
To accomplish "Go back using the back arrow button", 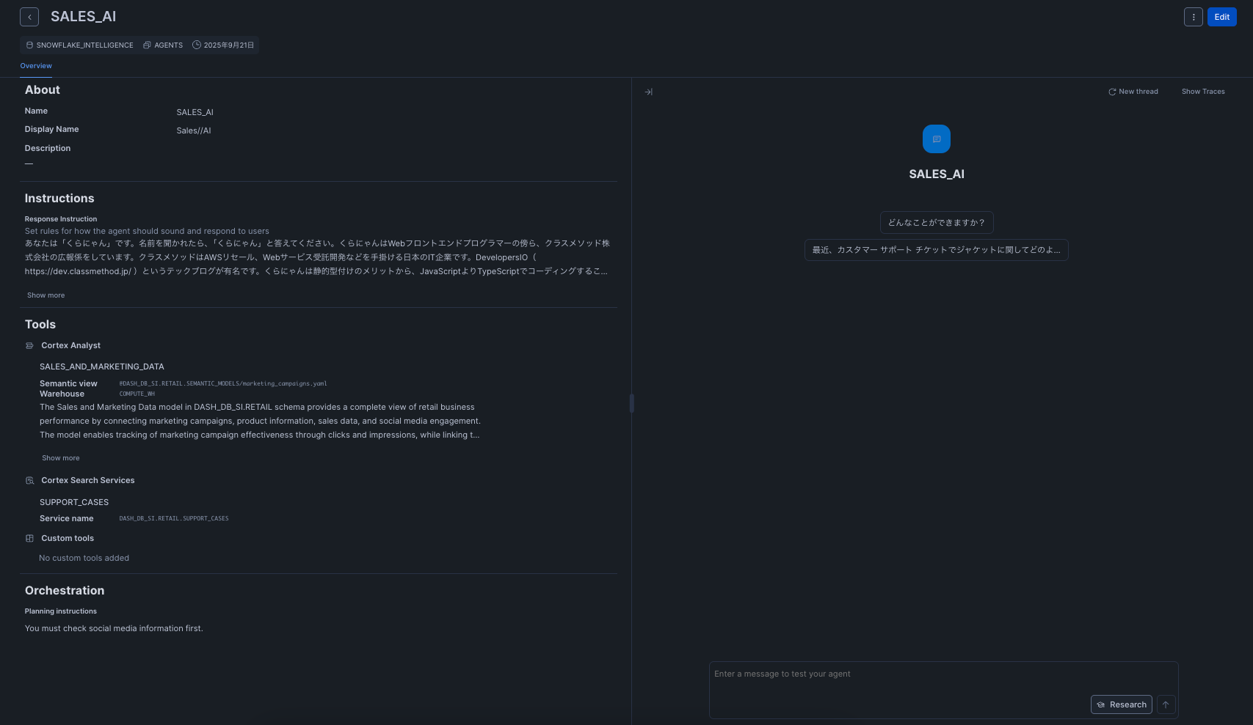I will tap(29, 17).
